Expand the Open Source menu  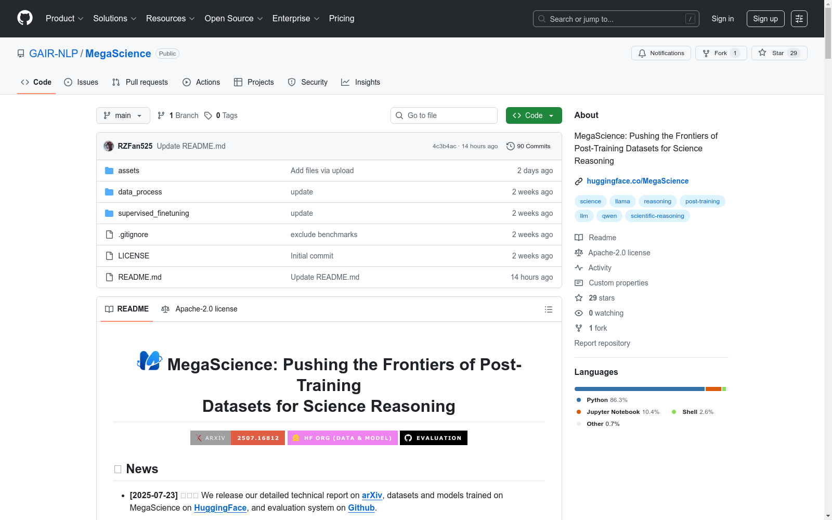pos(234,19)
